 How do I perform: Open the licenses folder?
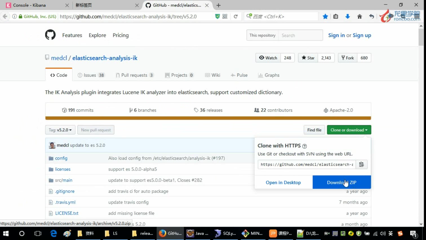(63, 169)
